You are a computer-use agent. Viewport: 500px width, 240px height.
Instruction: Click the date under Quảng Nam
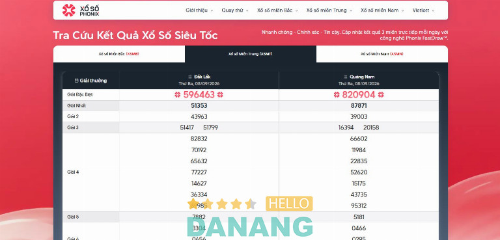(x=359, y=83)
